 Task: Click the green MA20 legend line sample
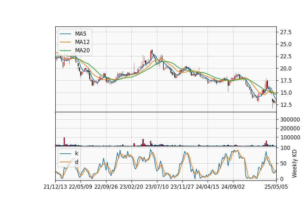point(65,50)
